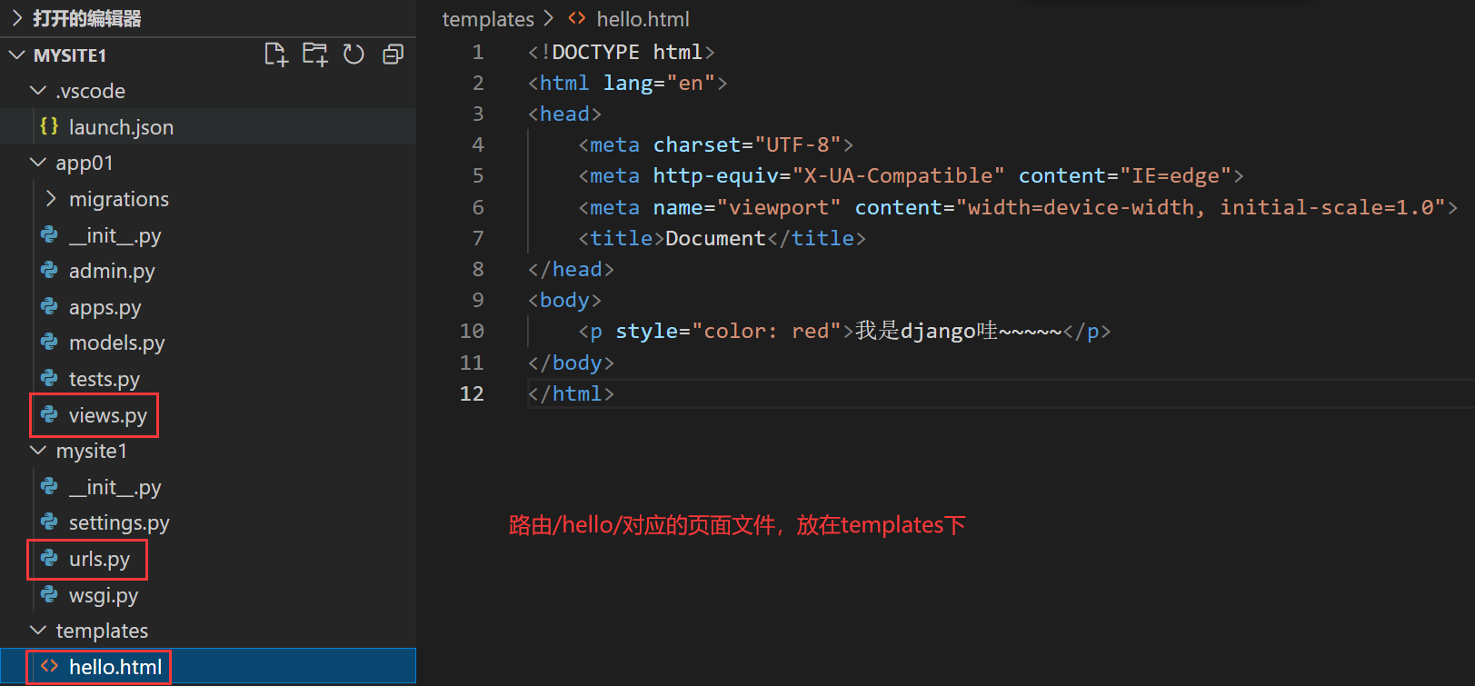The height and width of the screenshot is (686, 1475).
Task: Click the opening body tag on line 9
Action: [x=564, y=300]
